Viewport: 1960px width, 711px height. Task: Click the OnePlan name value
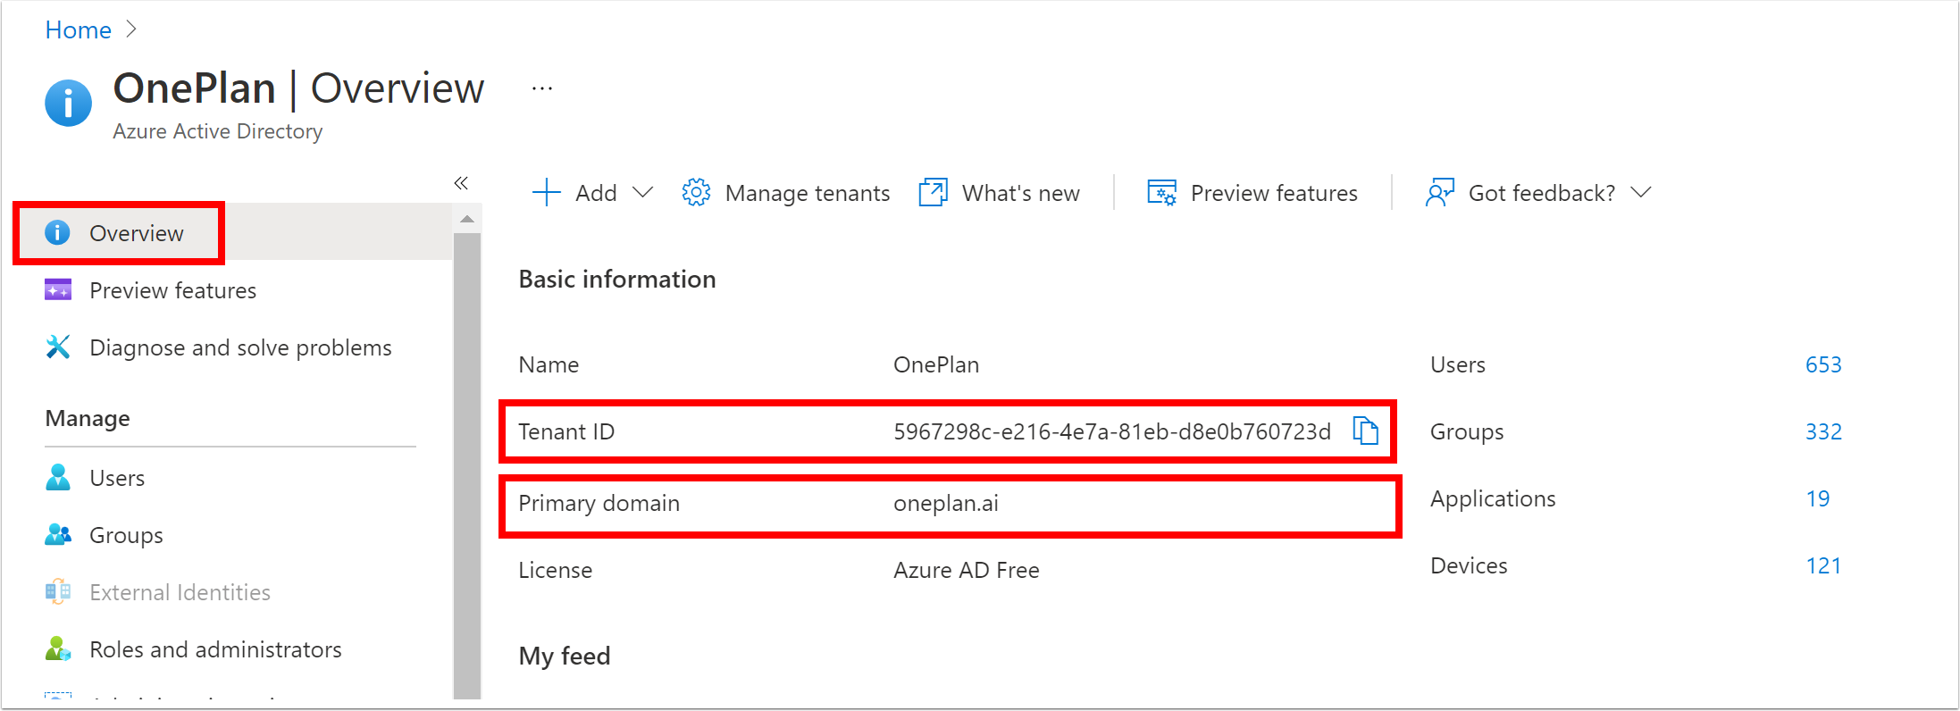[x=936, y=364]
